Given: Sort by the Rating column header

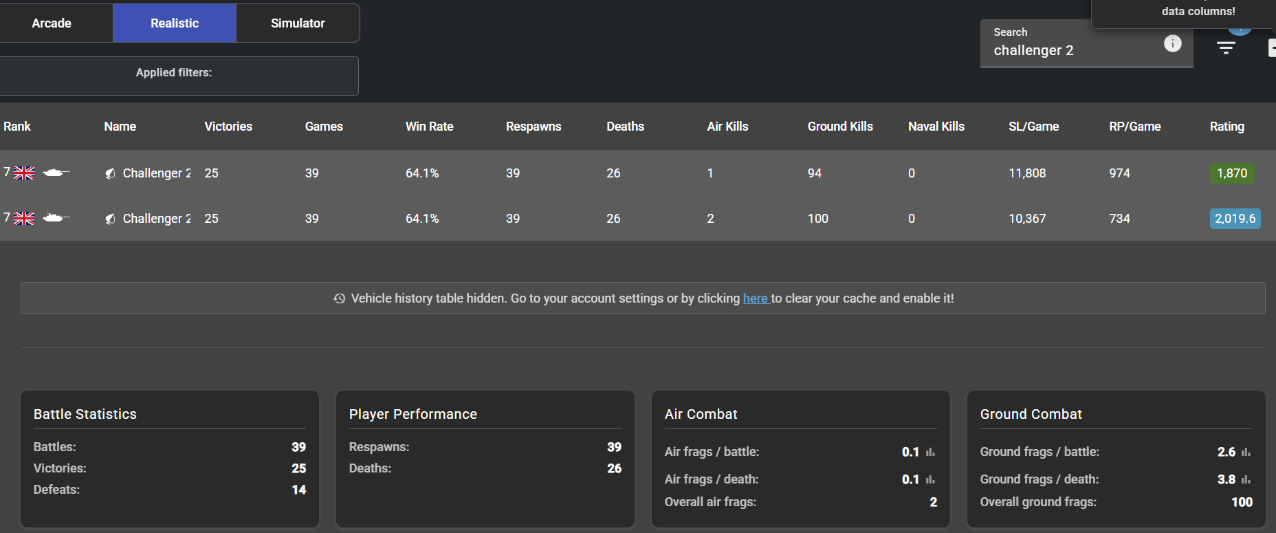Looking at the screenshot, I should (x=1227, y=127).
